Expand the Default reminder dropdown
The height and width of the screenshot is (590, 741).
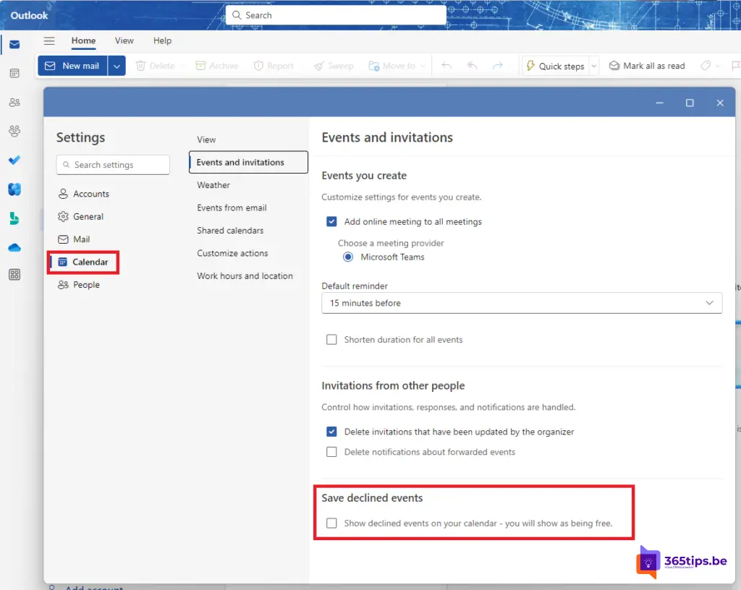coord(521,303)
